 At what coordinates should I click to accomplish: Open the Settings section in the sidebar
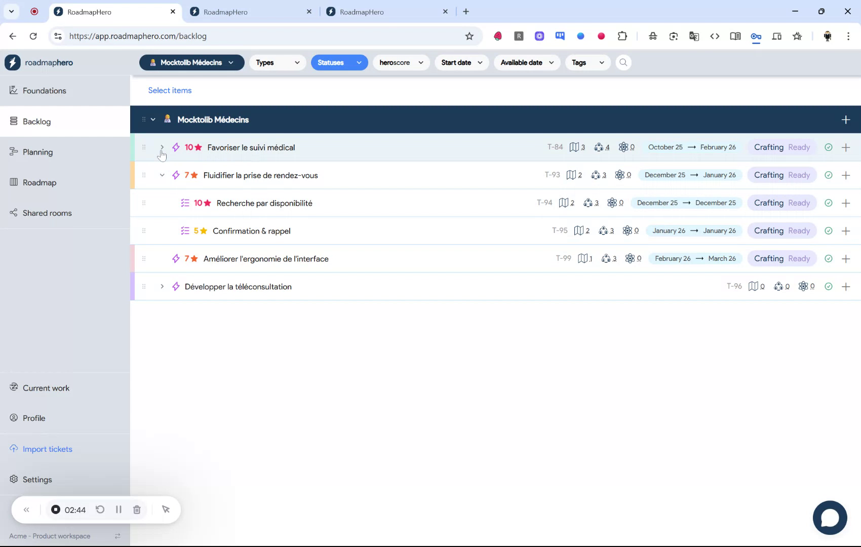click(x=36, y=479)
